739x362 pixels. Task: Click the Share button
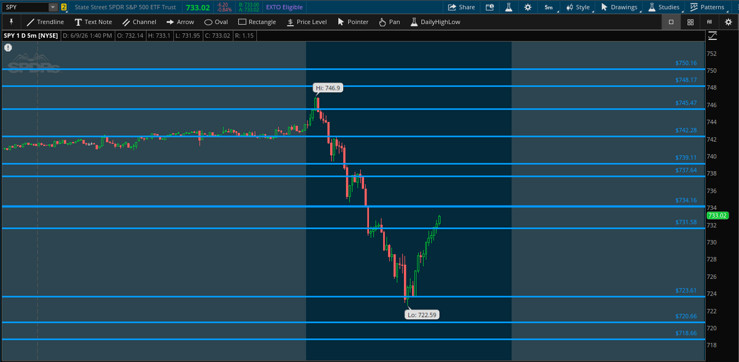(x=461, y=7)
